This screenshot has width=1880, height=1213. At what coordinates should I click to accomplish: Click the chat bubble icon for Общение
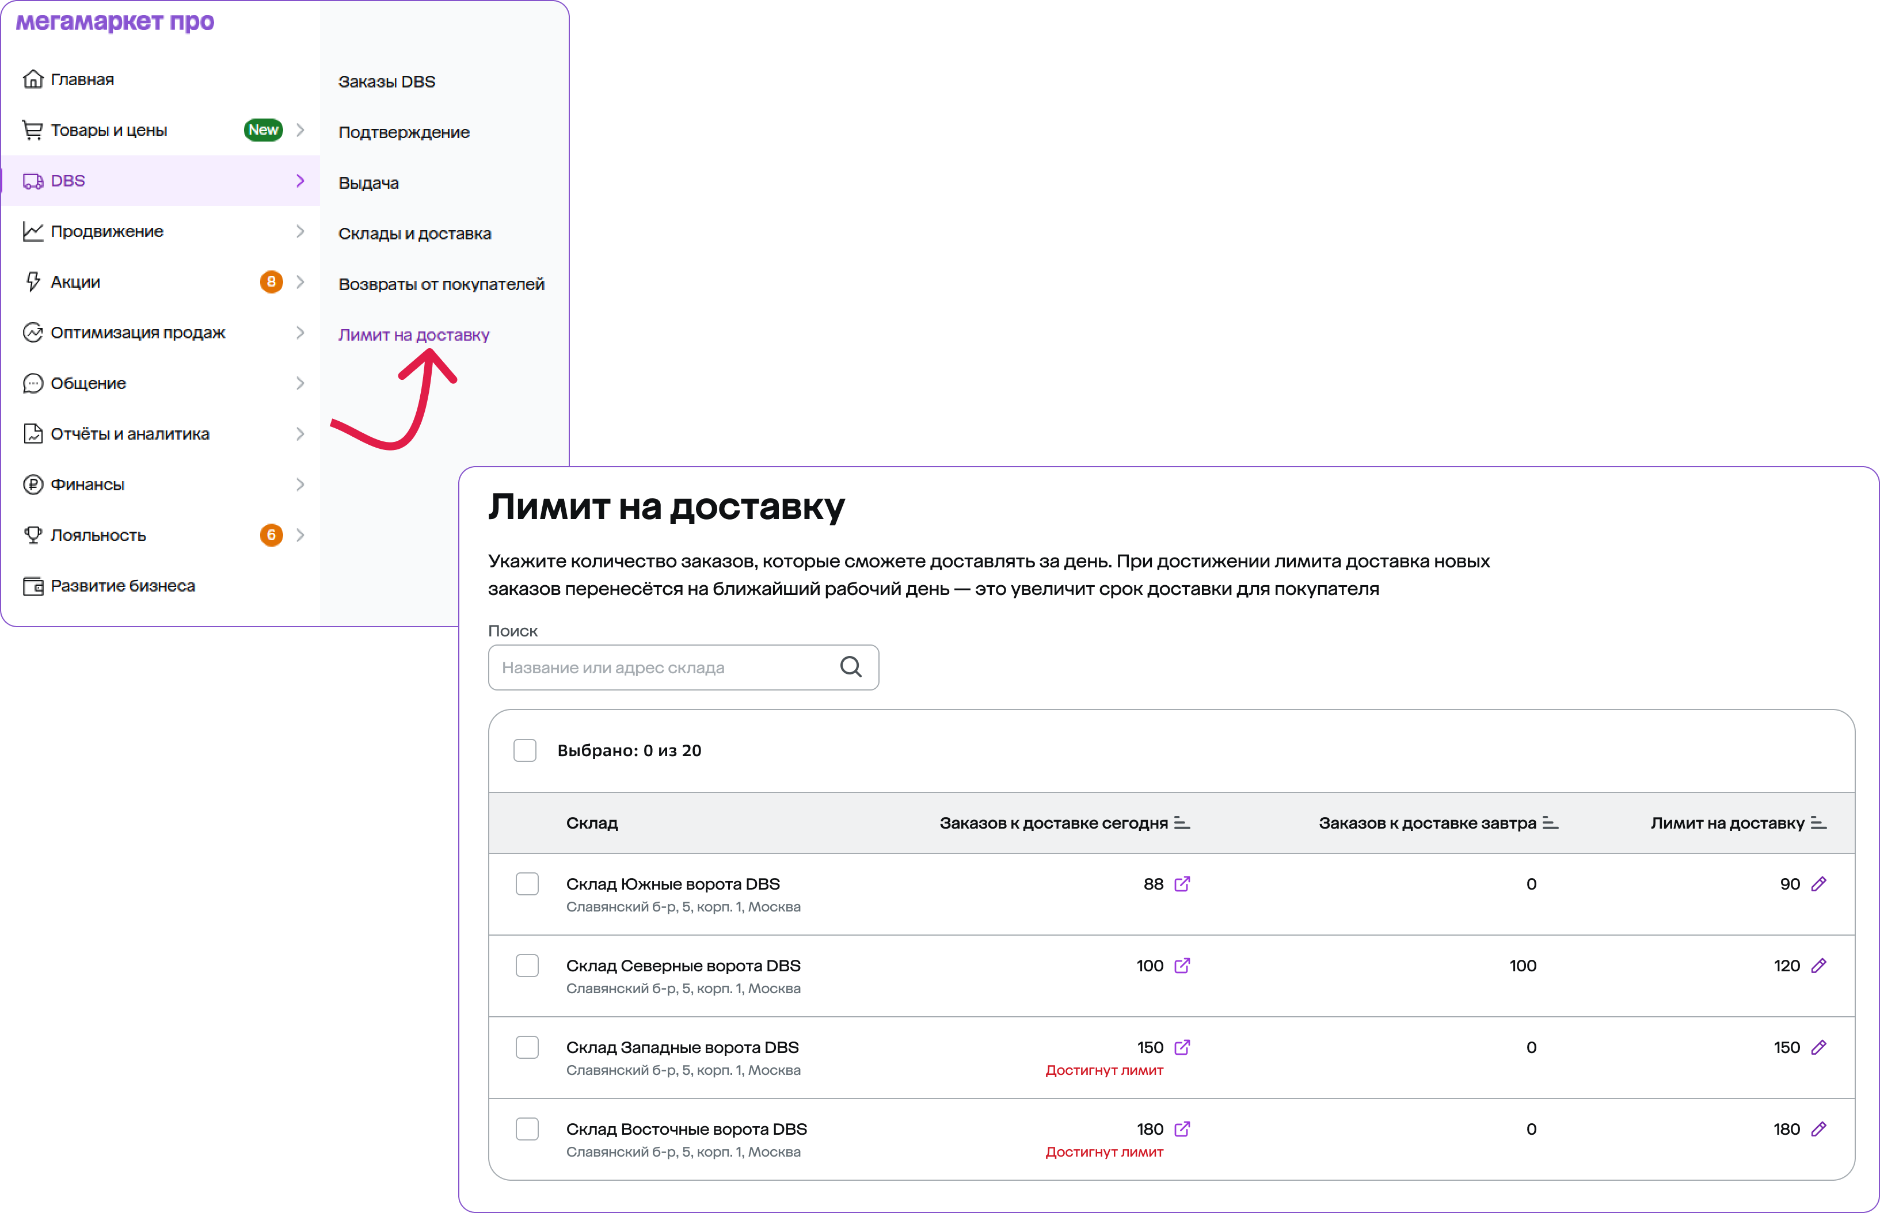33,383
